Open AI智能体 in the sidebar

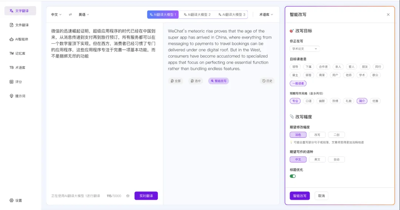click(20, 39)
